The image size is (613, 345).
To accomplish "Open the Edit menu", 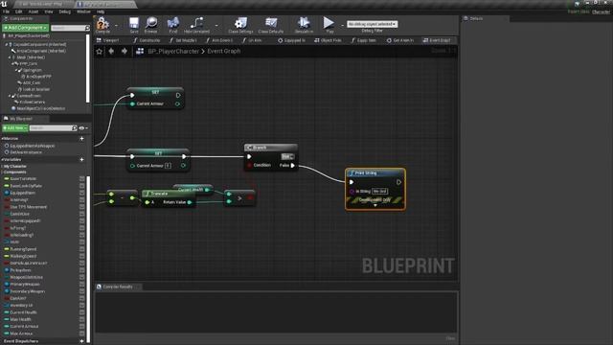I will click(x=18, y=11).
